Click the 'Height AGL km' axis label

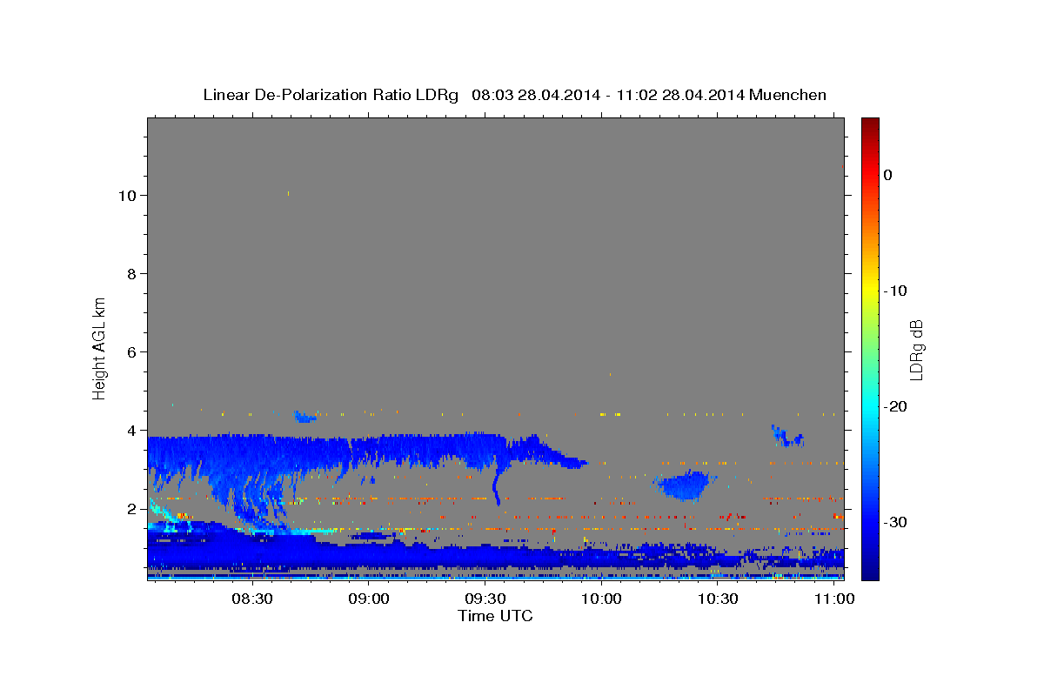99,348
